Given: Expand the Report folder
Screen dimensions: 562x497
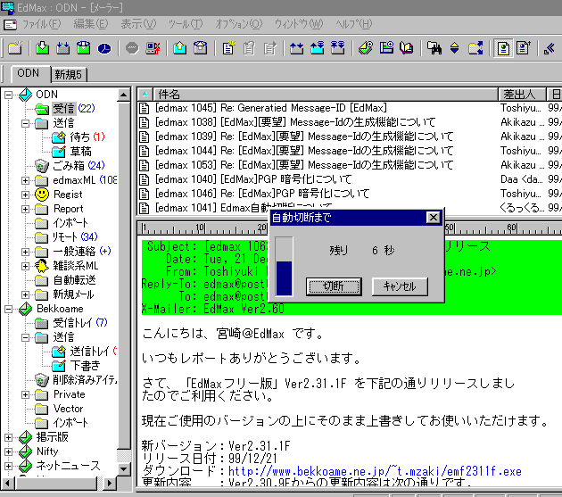Looking at the screenshot, I should click(25, 209).
